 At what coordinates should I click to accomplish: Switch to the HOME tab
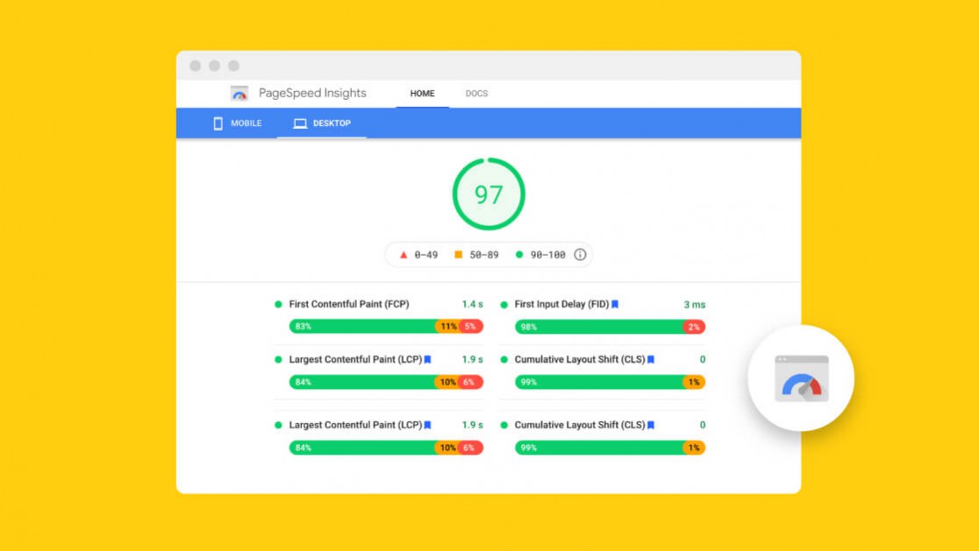click(x=422, y=94)
